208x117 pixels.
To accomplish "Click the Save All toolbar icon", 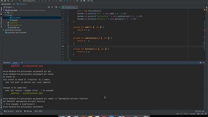I will (x=5, y=1).
